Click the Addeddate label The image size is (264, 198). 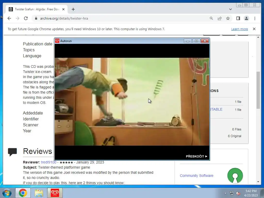[33, 113]
